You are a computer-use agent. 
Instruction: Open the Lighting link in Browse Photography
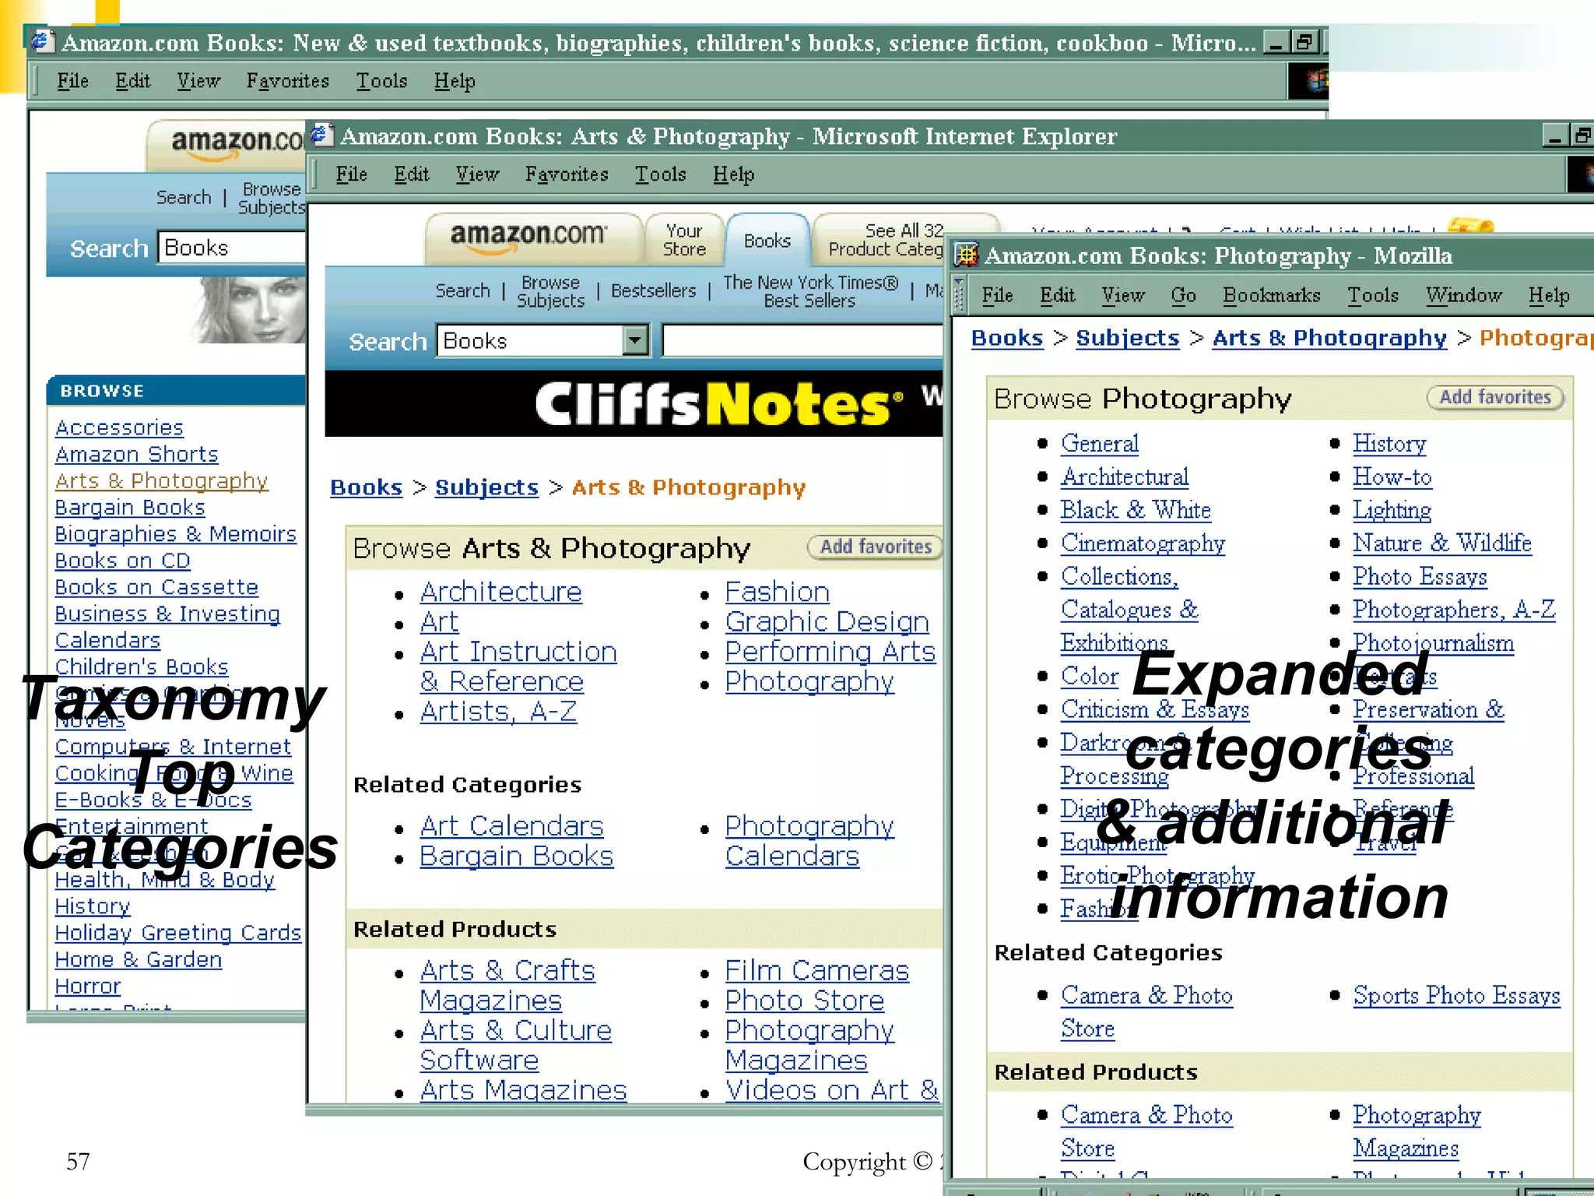[x=1392, y=510]
